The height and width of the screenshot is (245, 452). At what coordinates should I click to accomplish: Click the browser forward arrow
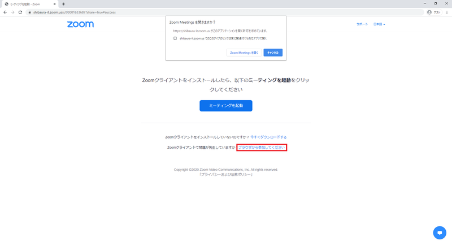coord(12,12)
